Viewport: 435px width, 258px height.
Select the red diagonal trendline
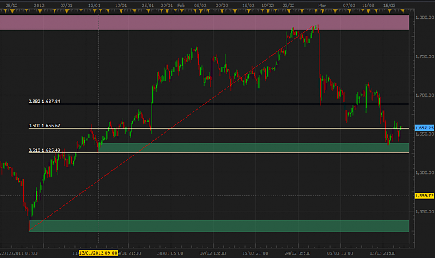[172, 128]
